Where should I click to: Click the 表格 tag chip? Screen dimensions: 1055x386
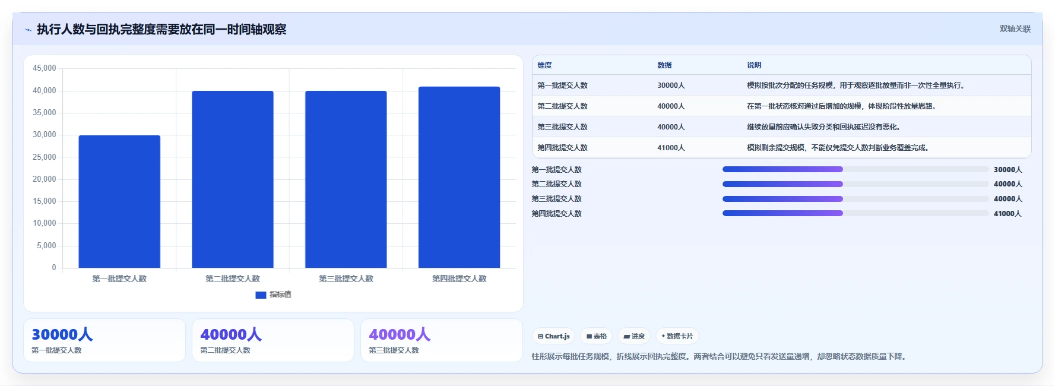coord(597,336)
